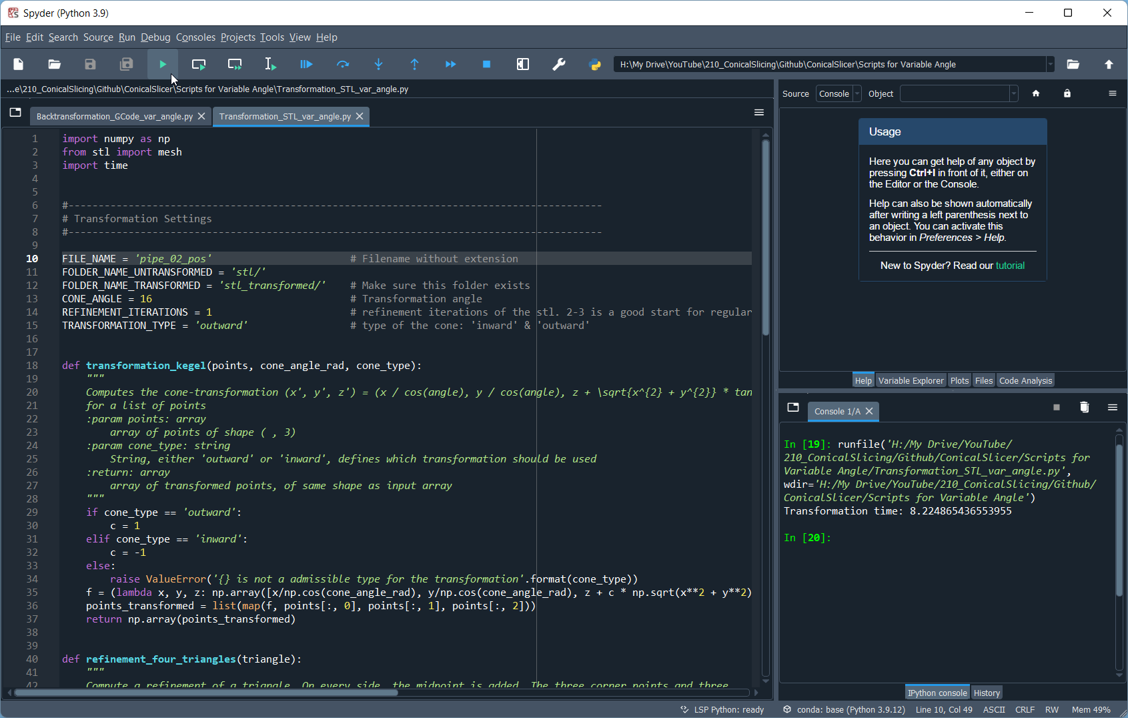Open the PYTHONPATH manager Python icon

pyautogui.click(x=595, y=65)
